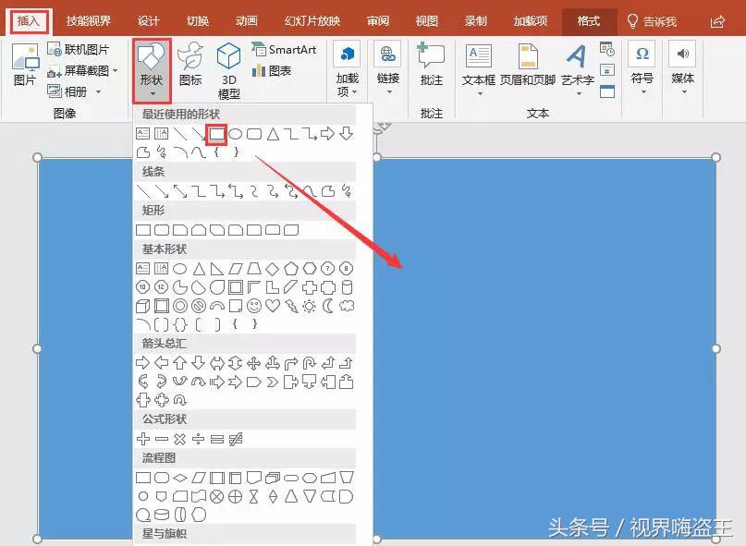Select Down Arrow in recently used shapes
This screenshot has width=746, height=546.
[347, 134]
